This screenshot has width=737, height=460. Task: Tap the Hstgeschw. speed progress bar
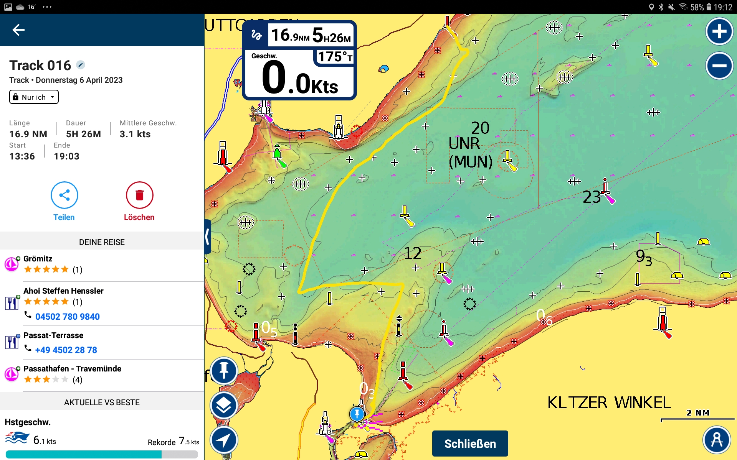102,455
